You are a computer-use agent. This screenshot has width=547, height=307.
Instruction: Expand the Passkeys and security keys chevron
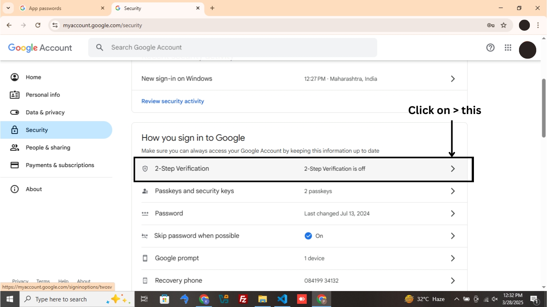point(453,191)
